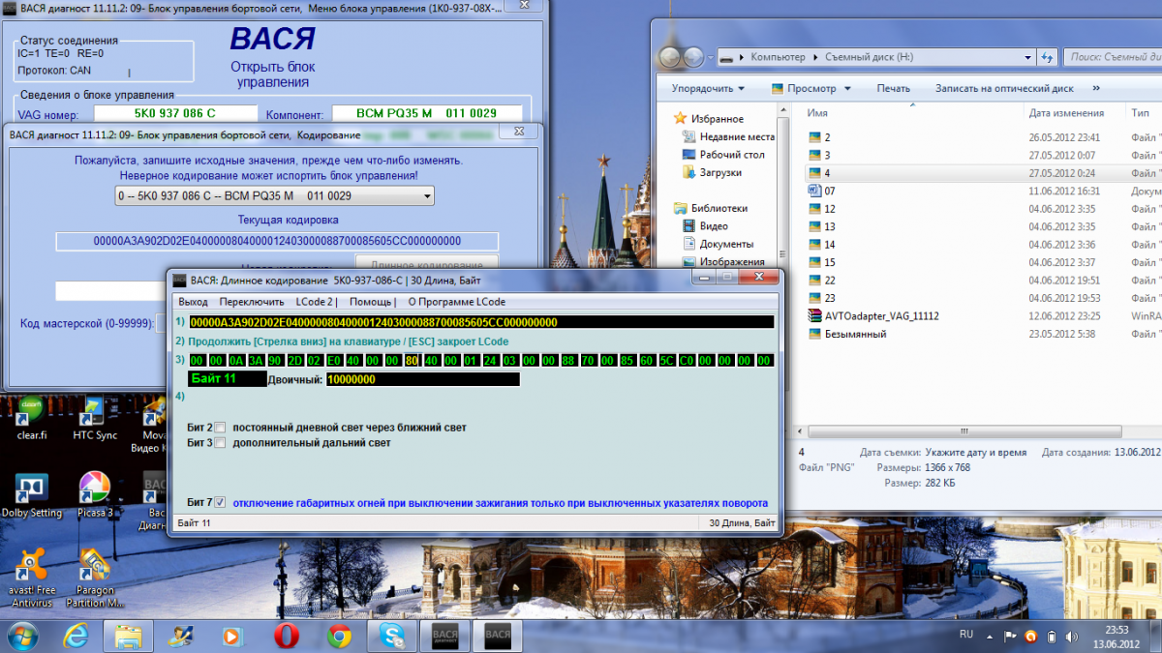
Task: Switch to Windows Explorer in the taskbar
Action: 129,636
